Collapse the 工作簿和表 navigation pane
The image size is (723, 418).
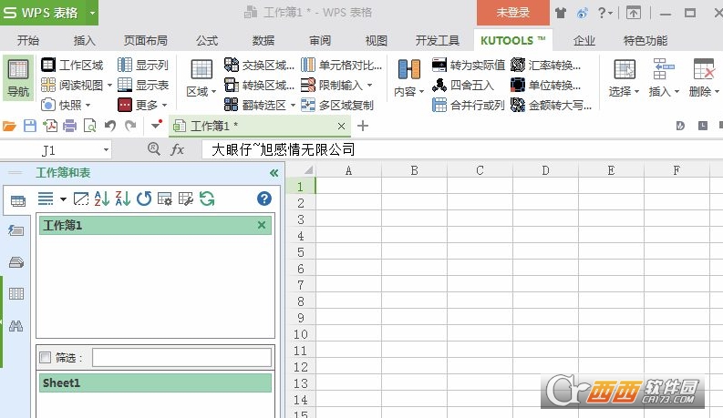(274, 173)
